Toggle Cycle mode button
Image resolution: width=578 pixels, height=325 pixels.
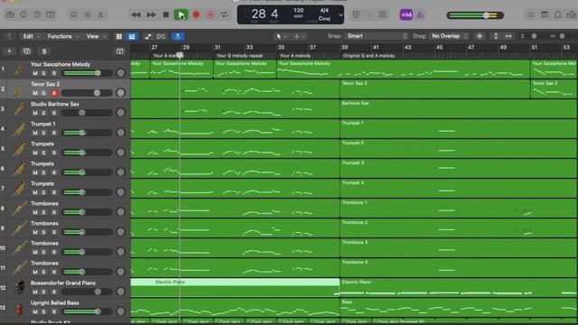tap(224, 14)
